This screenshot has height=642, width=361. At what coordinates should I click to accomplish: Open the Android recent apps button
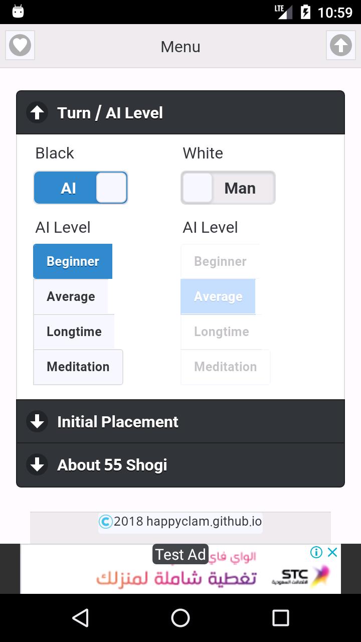281,618
